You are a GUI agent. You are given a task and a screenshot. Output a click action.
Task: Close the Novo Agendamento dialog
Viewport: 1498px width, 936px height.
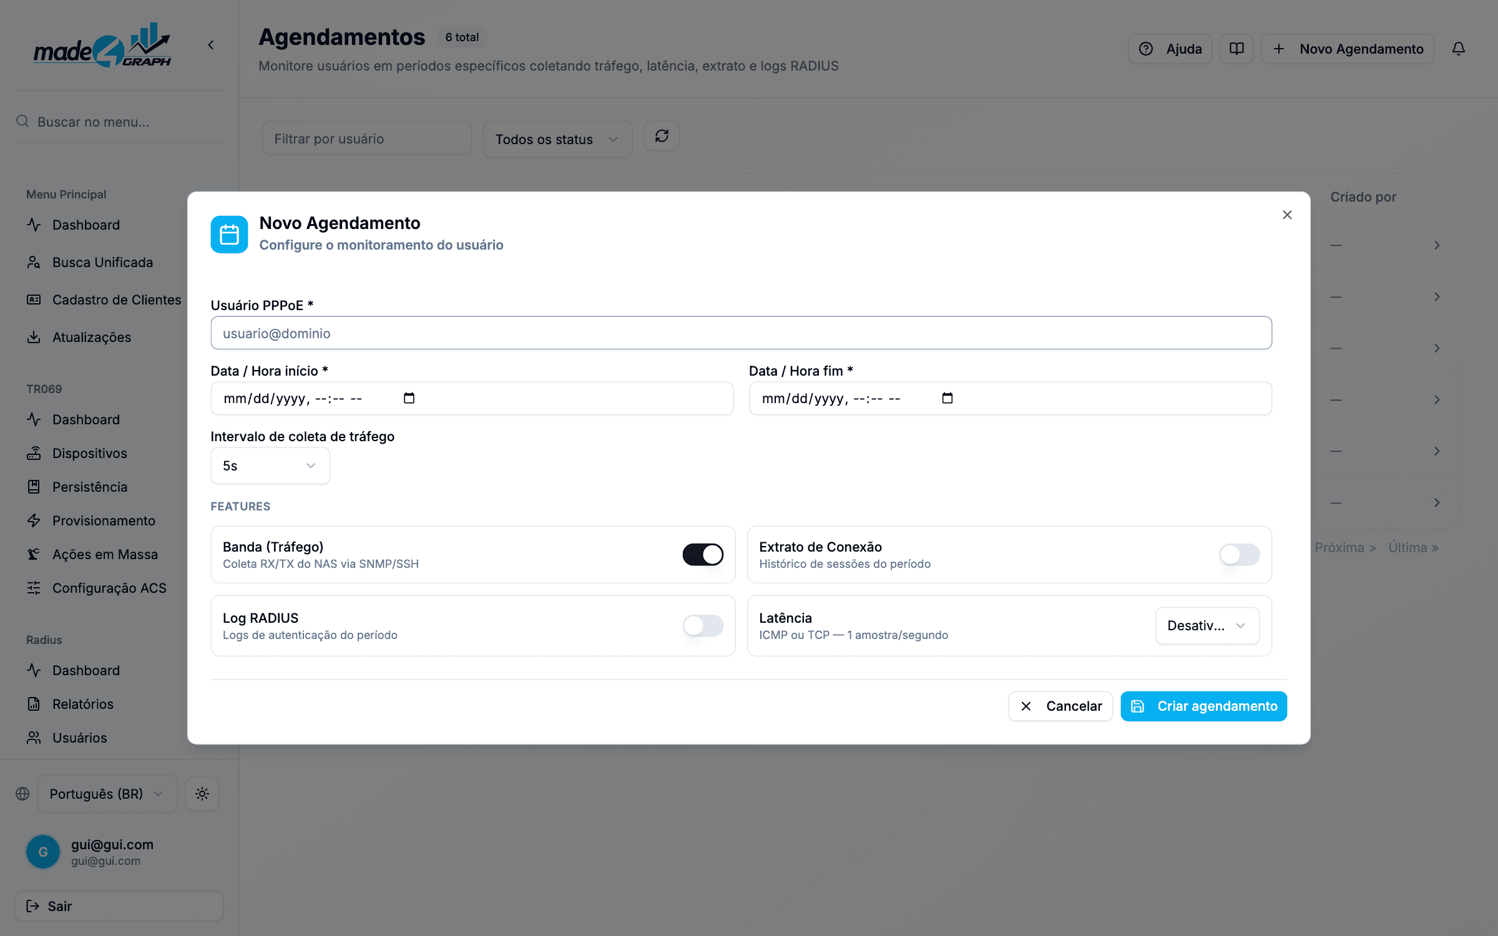tap(1287, 215)
